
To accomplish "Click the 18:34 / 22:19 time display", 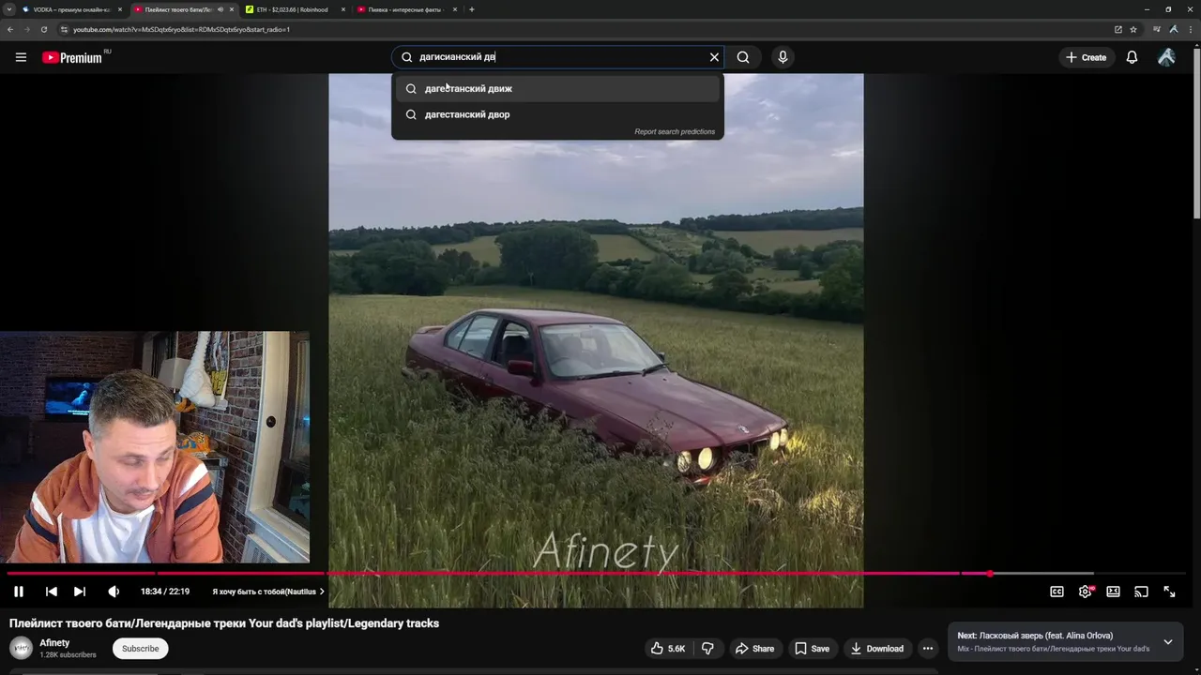I will coord(165,592).
